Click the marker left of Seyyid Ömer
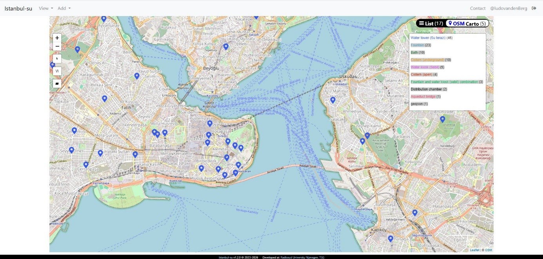The width and height of the screenshot is (543, 259). 71,150
